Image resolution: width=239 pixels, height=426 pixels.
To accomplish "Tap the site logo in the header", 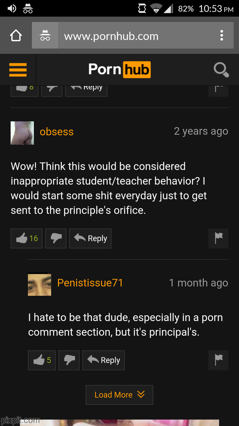I will click(119, 69).
